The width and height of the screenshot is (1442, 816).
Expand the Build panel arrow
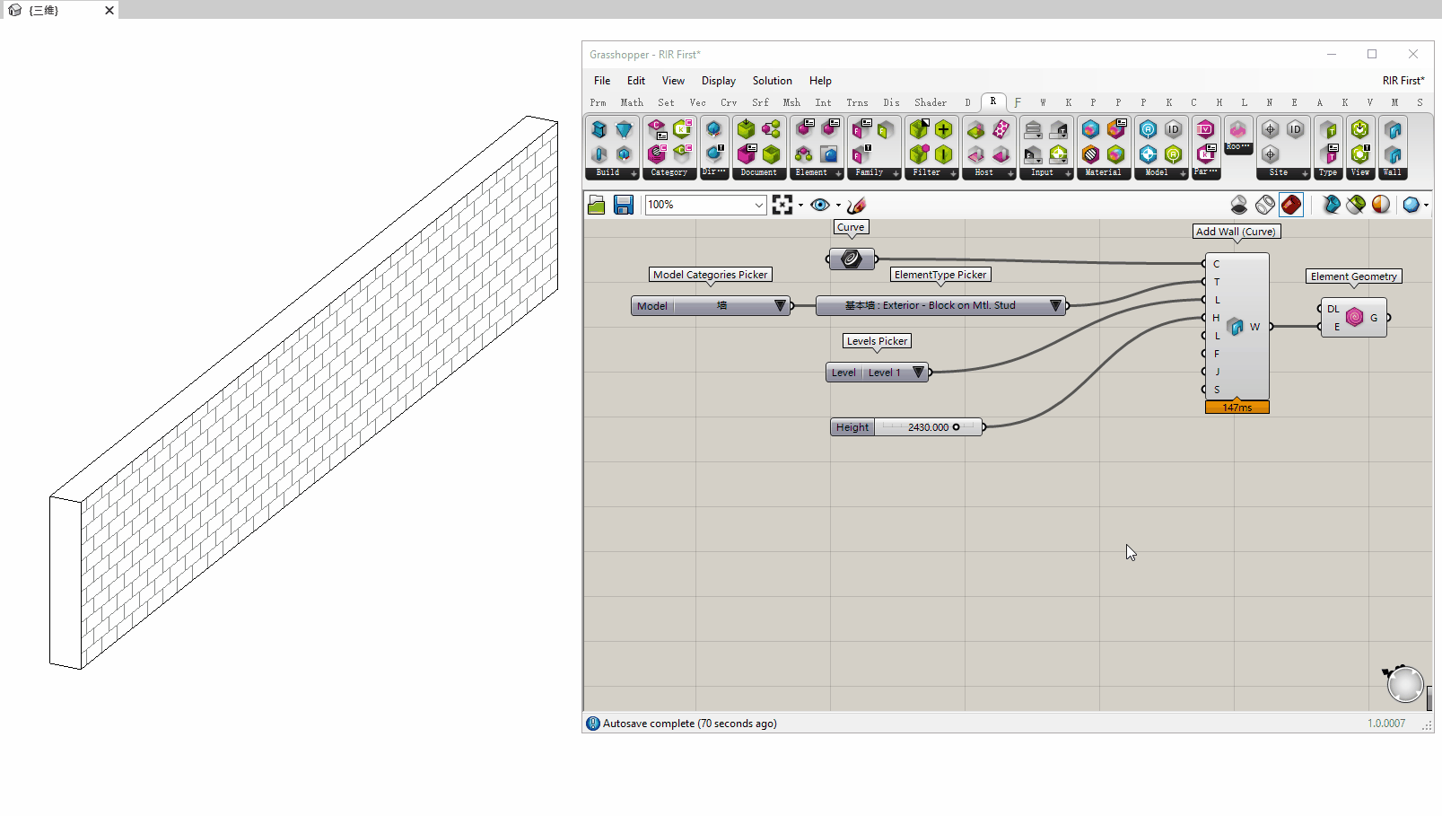pyautogui.click(x=634, y=173)
